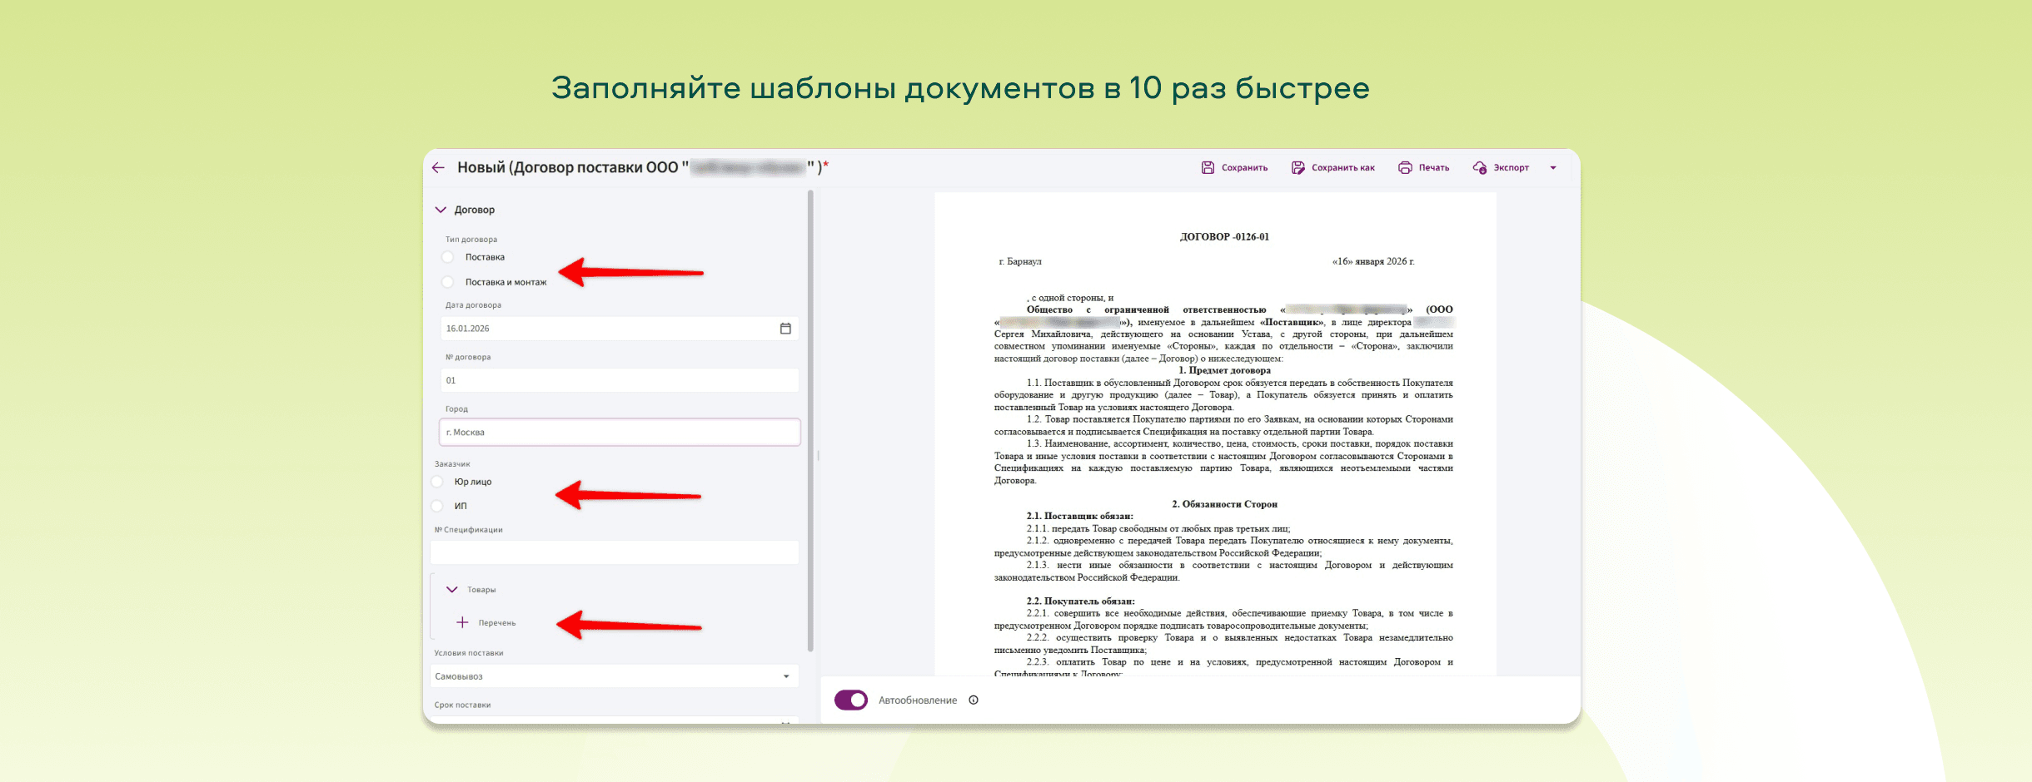Focus the Город field showing г. Москва
The height and width of the screenshot is (782, 2032).
coord(620,433)
